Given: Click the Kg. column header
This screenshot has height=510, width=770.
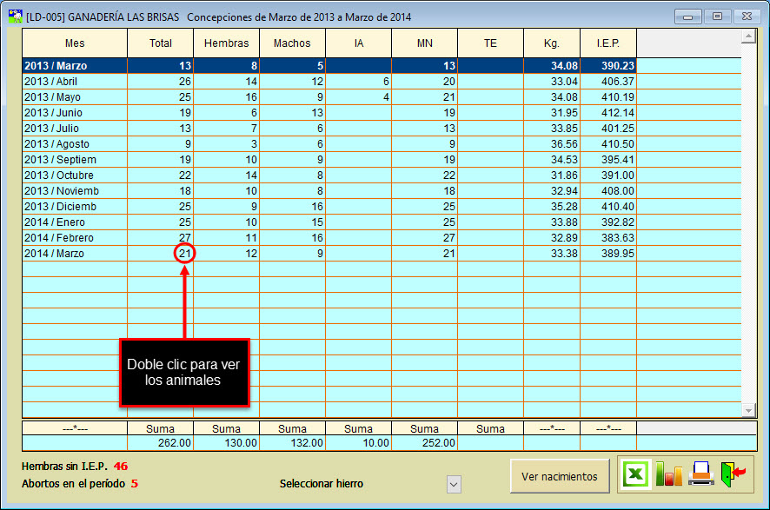Looking at the screenshot, I should [x=552, y=43].
